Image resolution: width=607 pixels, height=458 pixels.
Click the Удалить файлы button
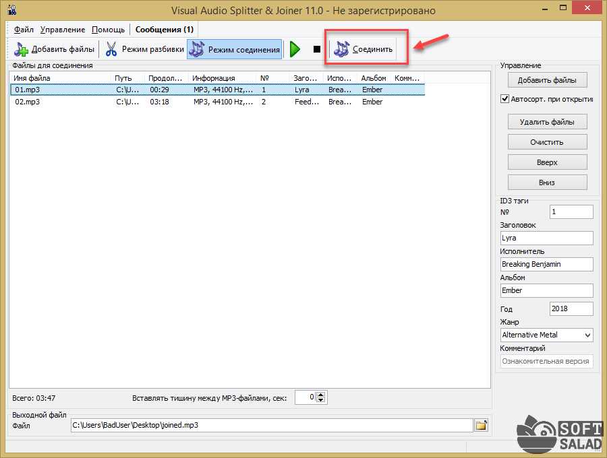tap(547, 122)
